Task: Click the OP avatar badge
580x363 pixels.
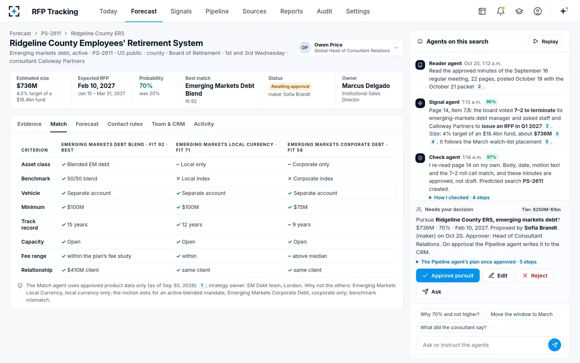Action: 305,48
